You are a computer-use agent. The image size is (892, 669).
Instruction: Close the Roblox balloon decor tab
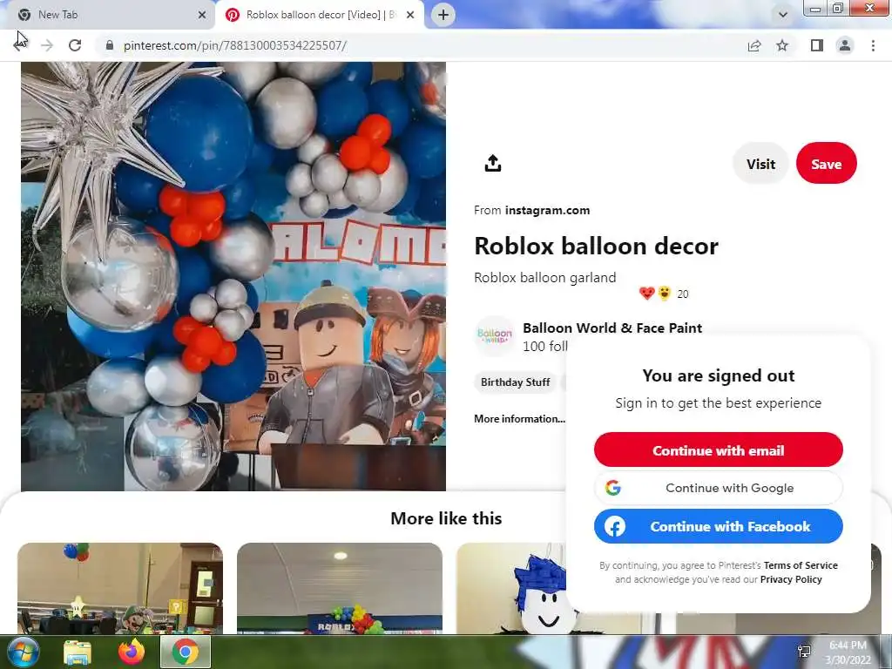tap(410, 15)
